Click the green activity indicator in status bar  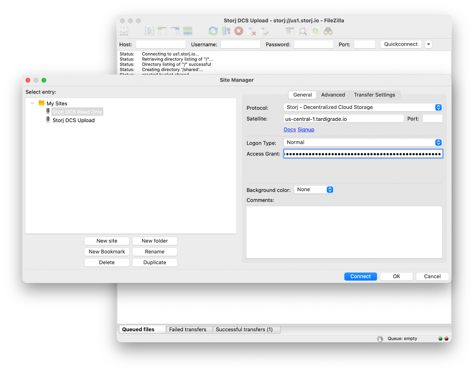441,339
